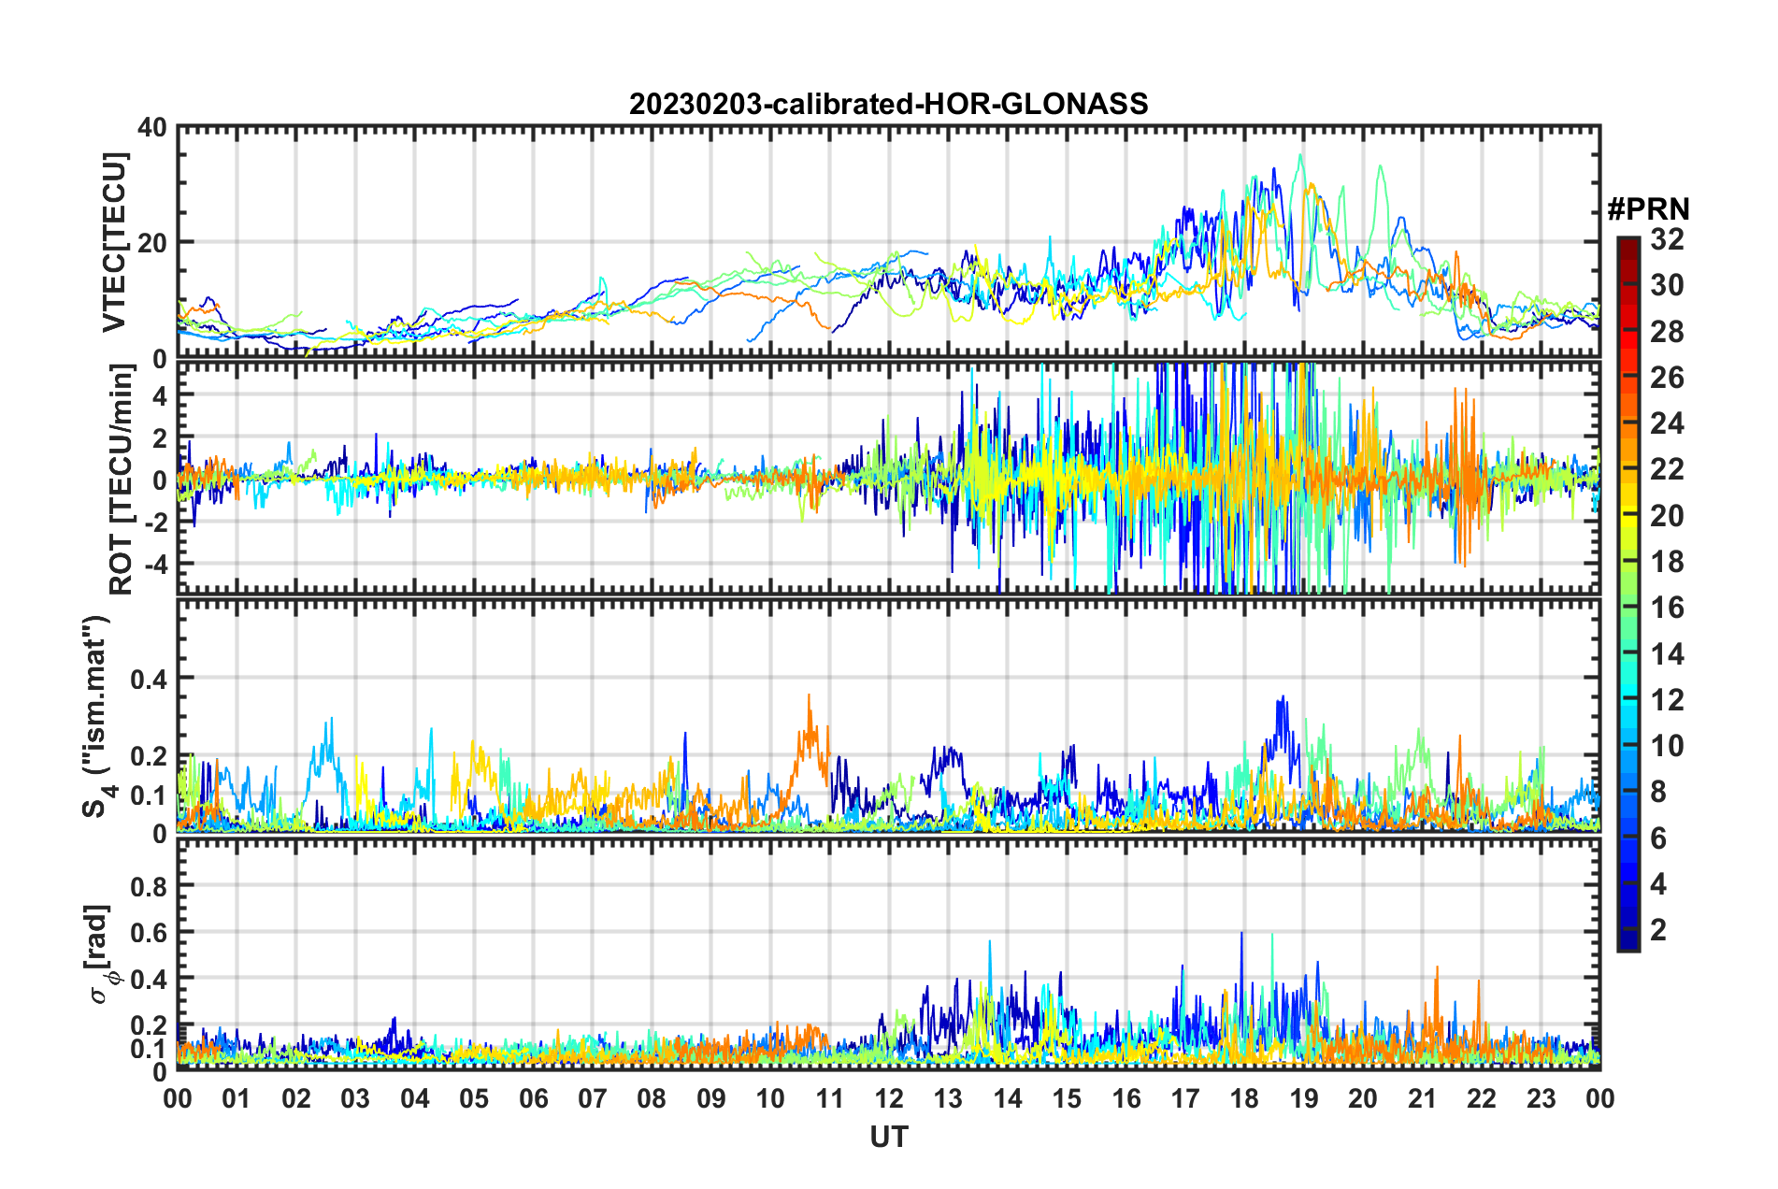Click hour 13 on the UT axis

948,1098
